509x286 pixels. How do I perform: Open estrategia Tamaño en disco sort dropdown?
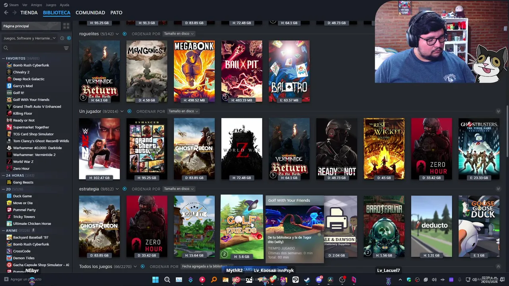179,189
